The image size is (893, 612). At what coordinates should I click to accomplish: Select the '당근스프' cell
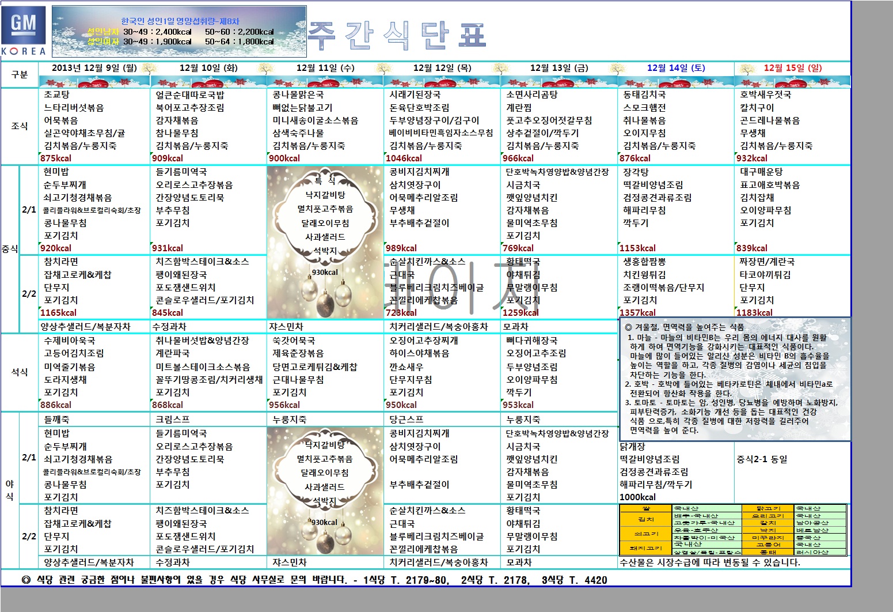[406, 420]
